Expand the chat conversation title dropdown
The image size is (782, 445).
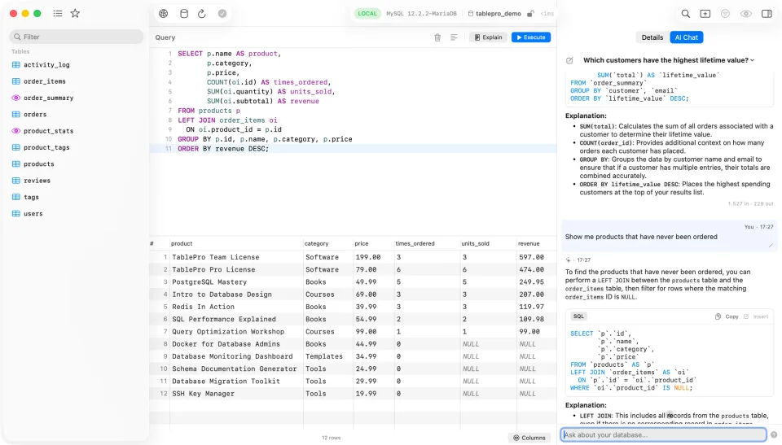pos(752,60)
